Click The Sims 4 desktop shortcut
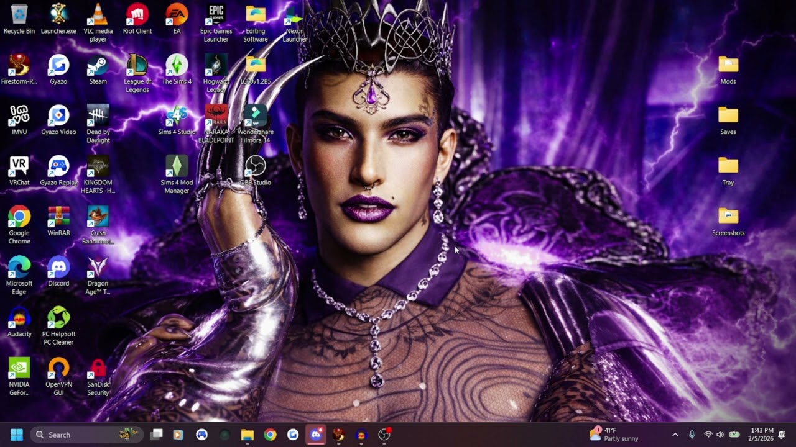This screenshot has width=796, height=447. (177, 70)
